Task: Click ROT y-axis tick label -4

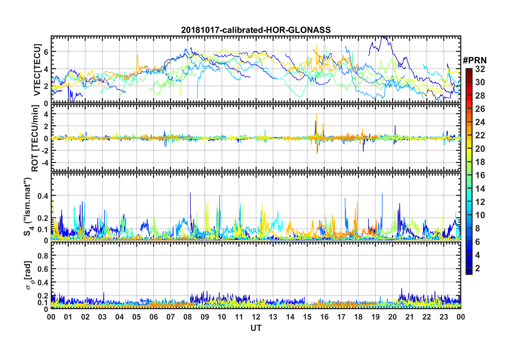Action: click(45, 163)
